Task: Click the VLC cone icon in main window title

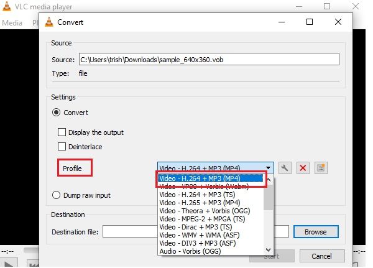Action: coord(7,6)
